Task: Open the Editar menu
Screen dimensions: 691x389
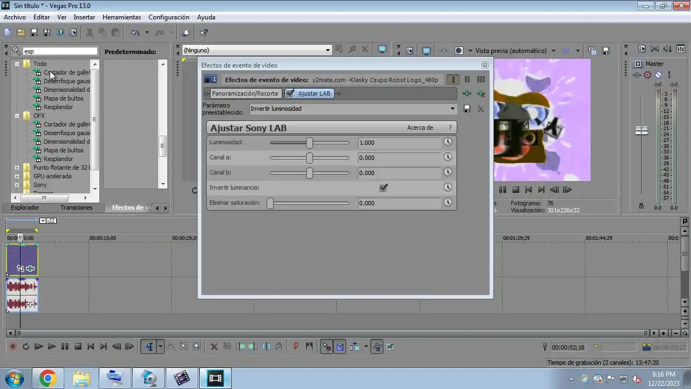Action: click(42, 17)
